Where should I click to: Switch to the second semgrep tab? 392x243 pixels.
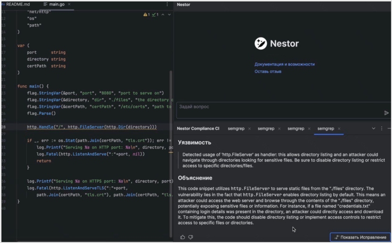(x=266, y=129)
